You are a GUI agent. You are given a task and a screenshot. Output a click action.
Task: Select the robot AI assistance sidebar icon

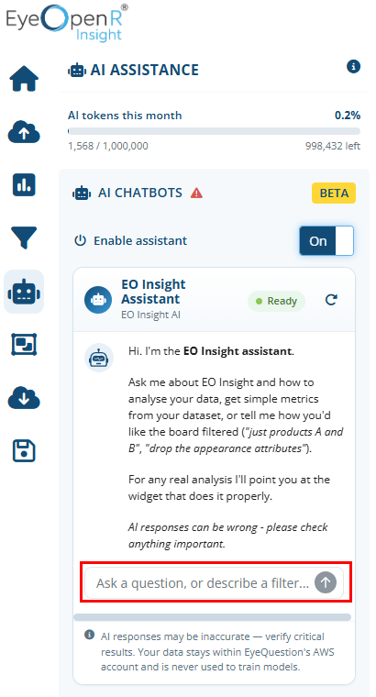[24, 292]
